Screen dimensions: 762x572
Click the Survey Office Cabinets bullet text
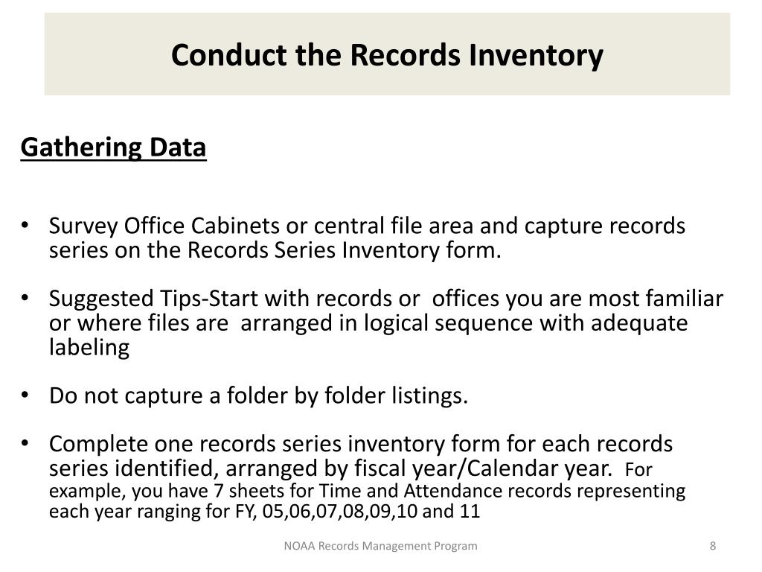367,238
